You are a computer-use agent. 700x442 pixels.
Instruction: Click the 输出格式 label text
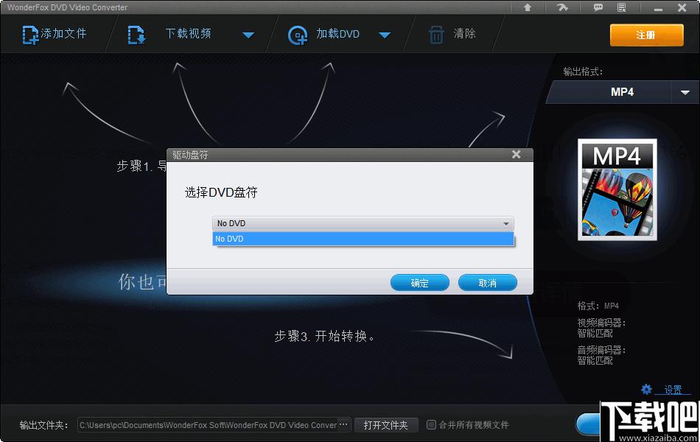[x=583, y=71]
